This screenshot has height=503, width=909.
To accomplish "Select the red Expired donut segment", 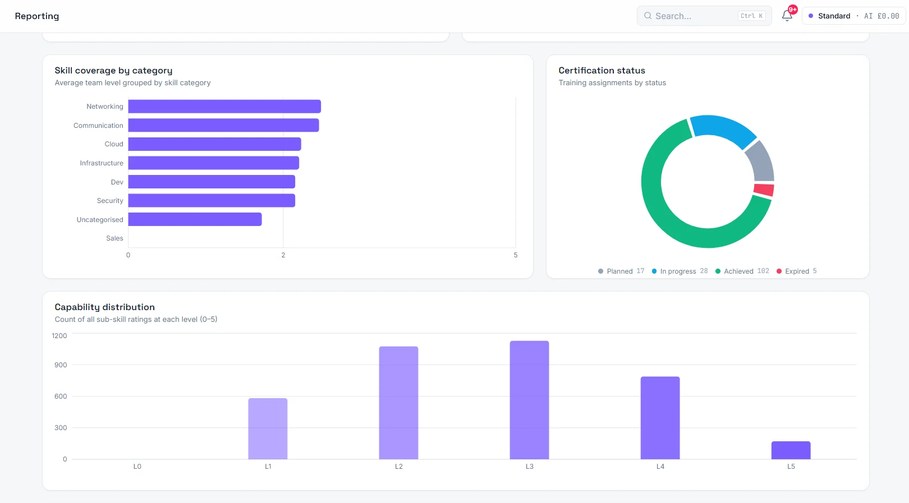I will coord(764,190).
